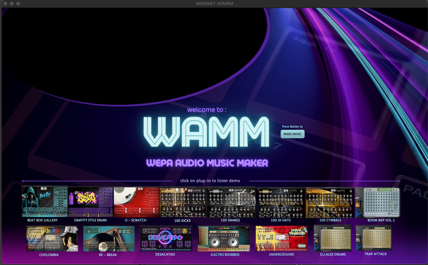Click the Underground plug-in thumbnail
The width and height of the screenshot is (428, 265).
(x=281, y=238)
